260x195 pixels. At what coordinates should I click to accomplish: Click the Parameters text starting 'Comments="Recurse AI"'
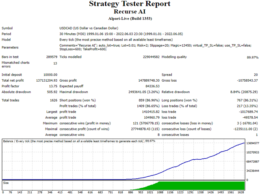pos(155,47)
